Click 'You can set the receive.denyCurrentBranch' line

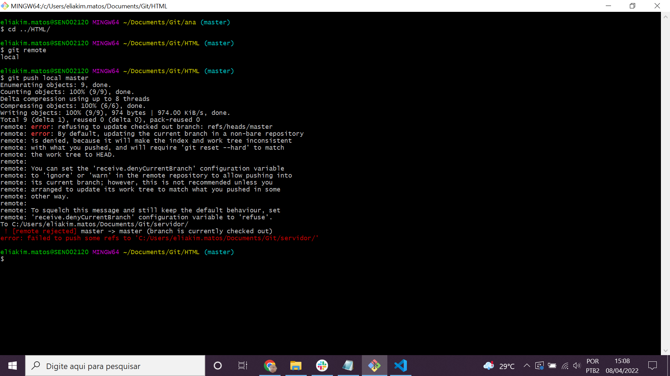tap(142, 169)
